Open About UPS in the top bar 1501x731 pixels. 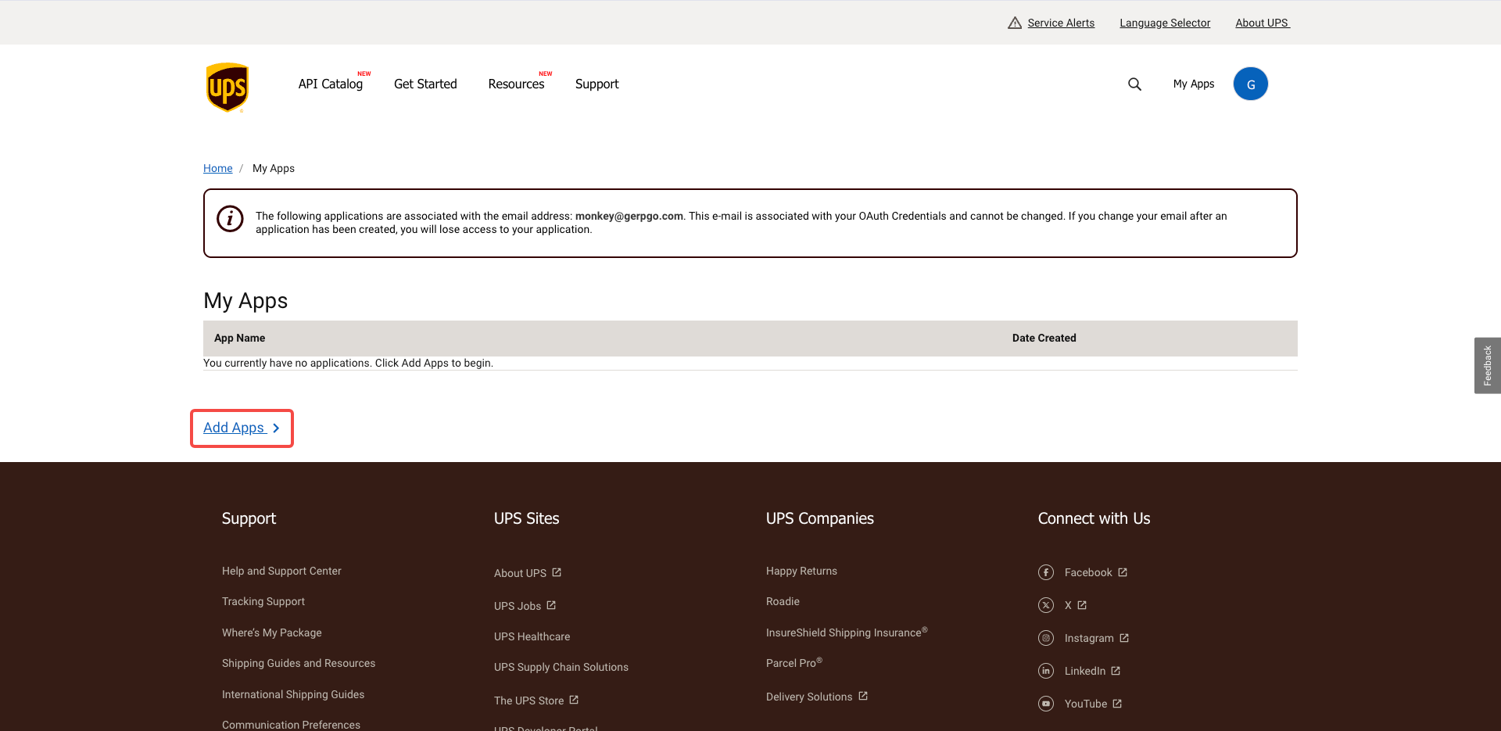[1262, 23]
